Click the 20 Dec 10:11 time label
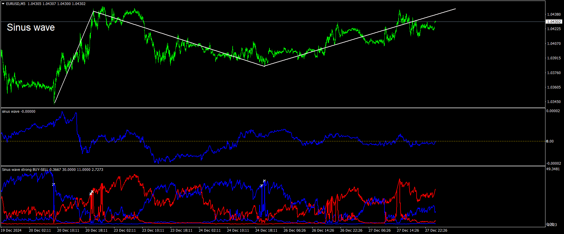564x234 pixels. [x=68, y=230]
